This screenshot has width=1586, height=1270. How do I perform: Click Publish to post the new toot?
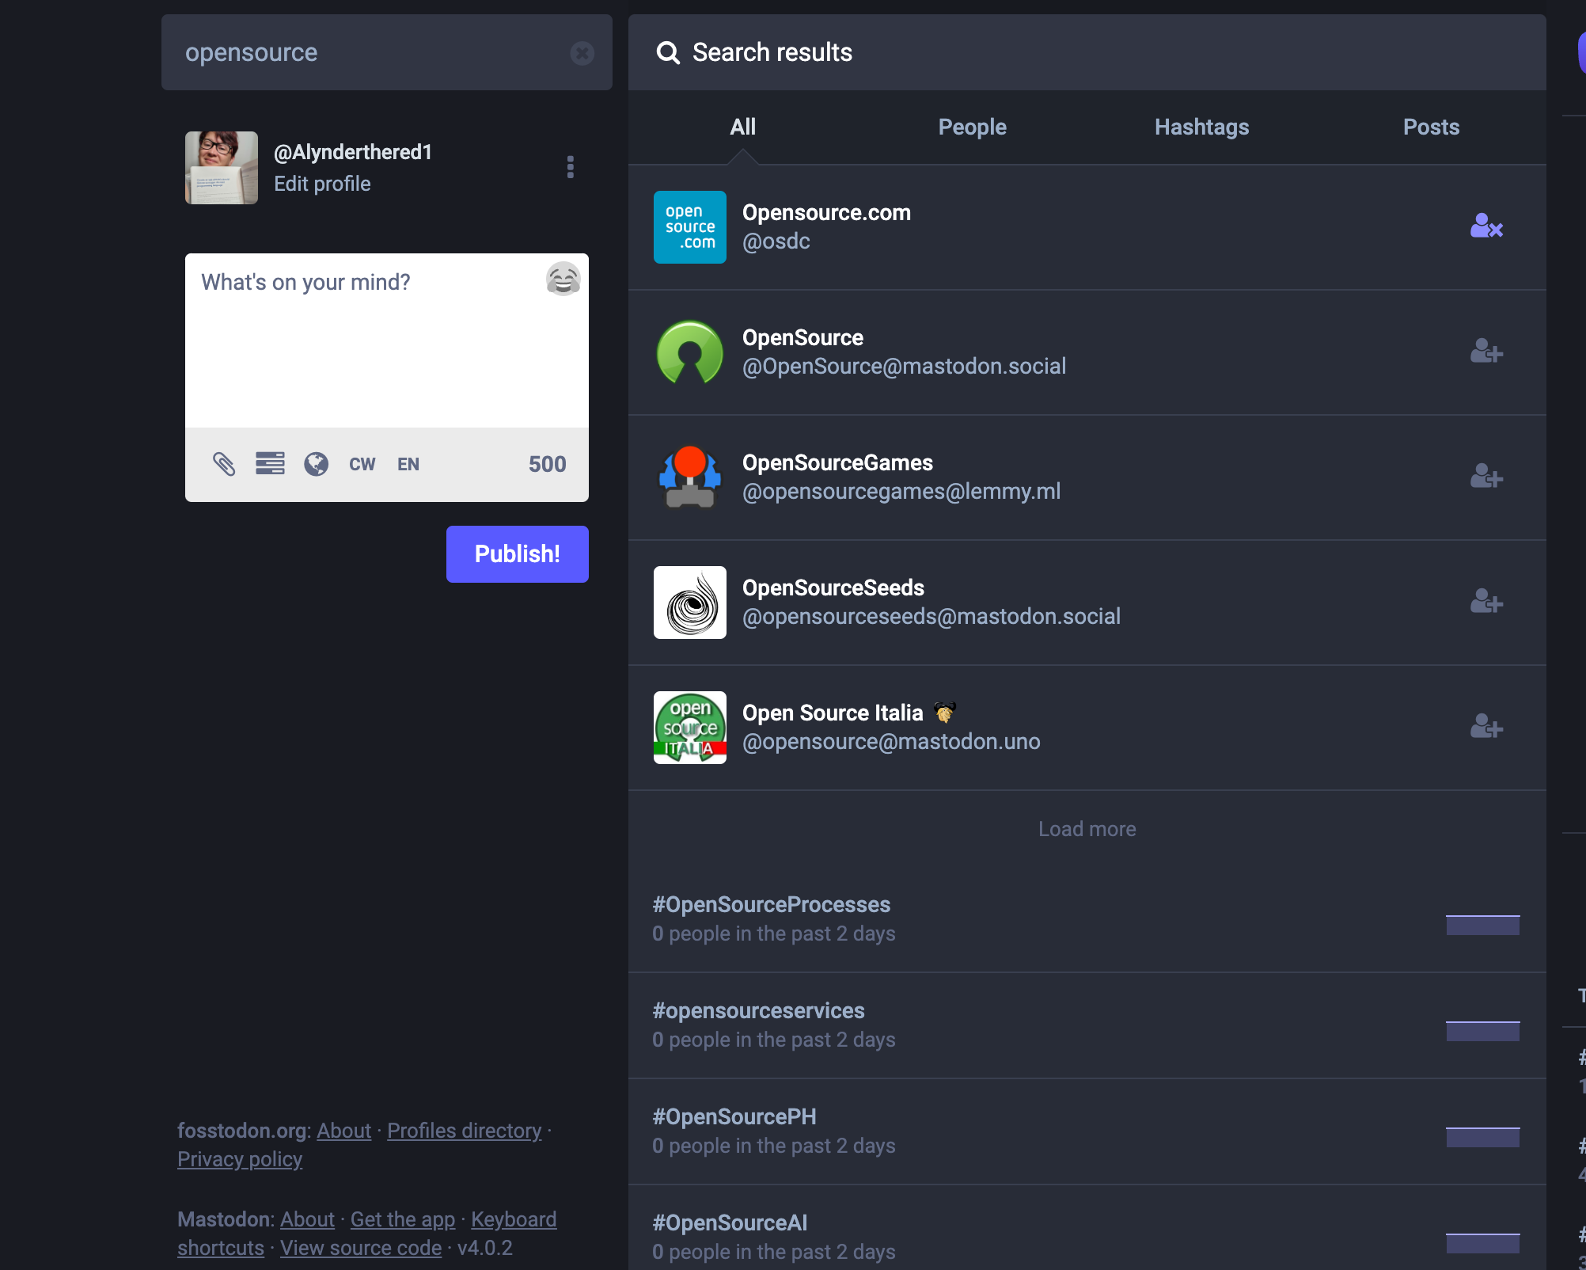518,555
